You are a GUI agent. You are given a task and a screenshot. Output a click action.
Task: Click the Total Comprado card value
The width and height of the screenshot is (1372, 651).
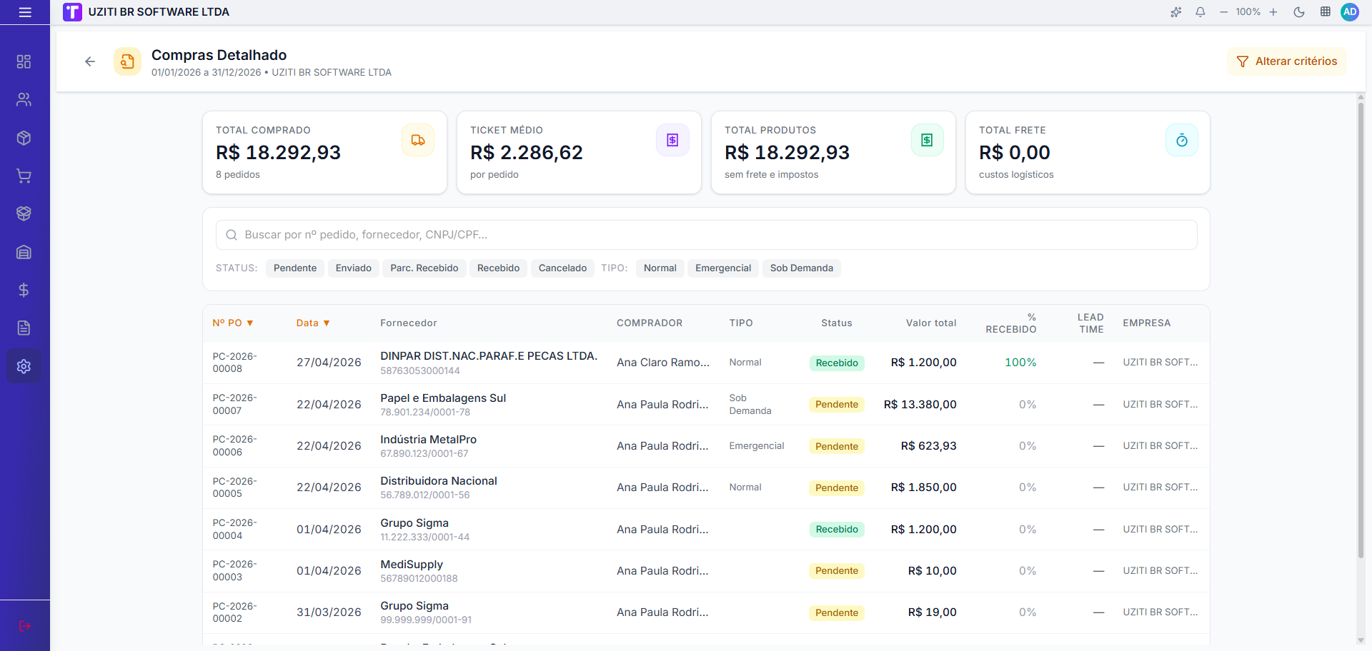(x=278, y=153)
